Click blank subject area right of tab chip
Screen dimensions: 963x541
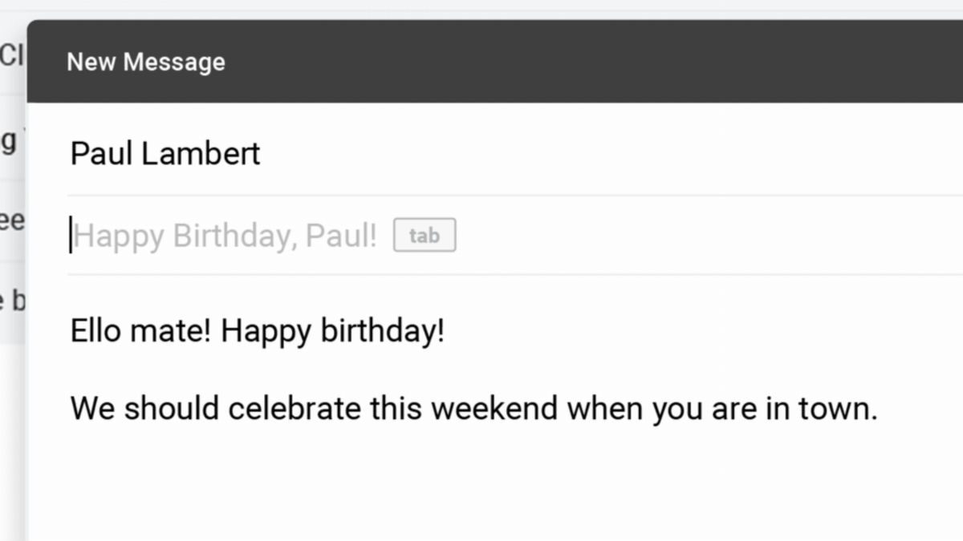click(682, 236)
